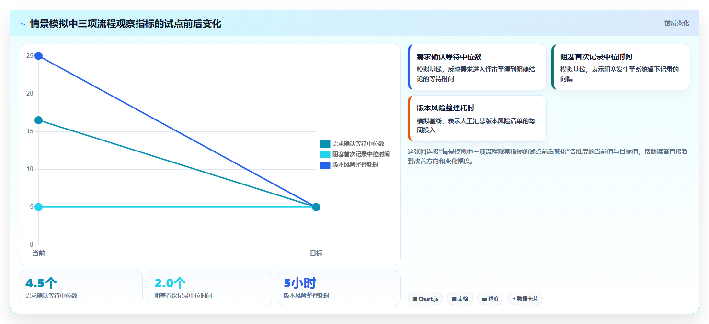709x324 pixels.
Task: Select the 4.5个 stat card
Action: point(80,288)
